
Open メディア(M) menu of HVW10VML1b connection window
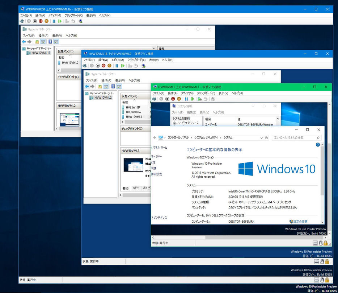(55, 15)
